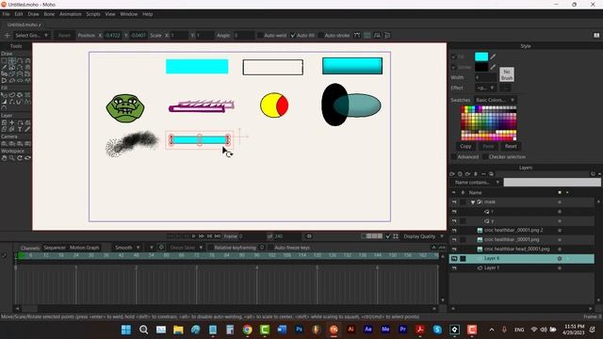
Task: Enable the Advanced checkbox
Action: pyautogui.click(x=453, y=157)
